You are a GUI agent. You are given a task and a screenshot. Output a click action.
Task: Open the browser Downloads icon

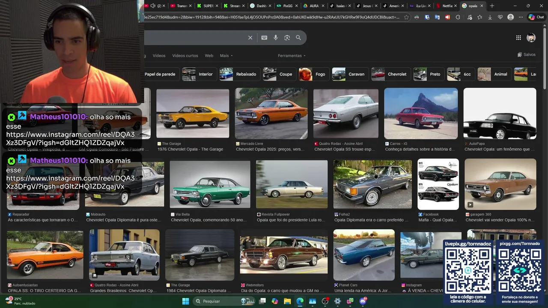(490, 17)
